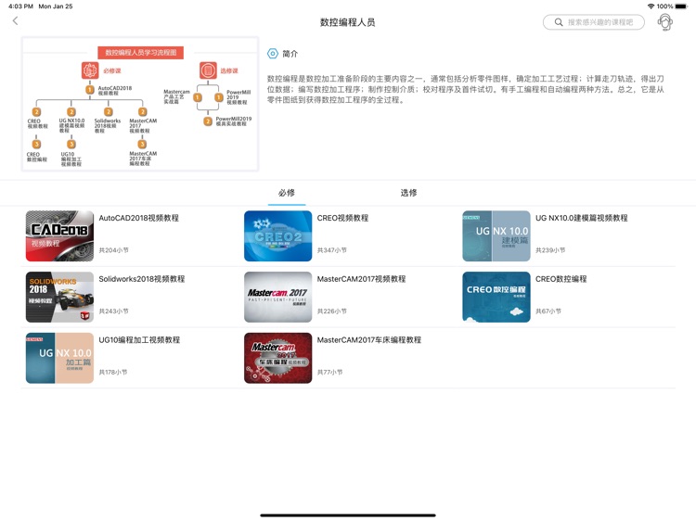
Task: Tap the search magnifier icon
Action: (559, 22)
